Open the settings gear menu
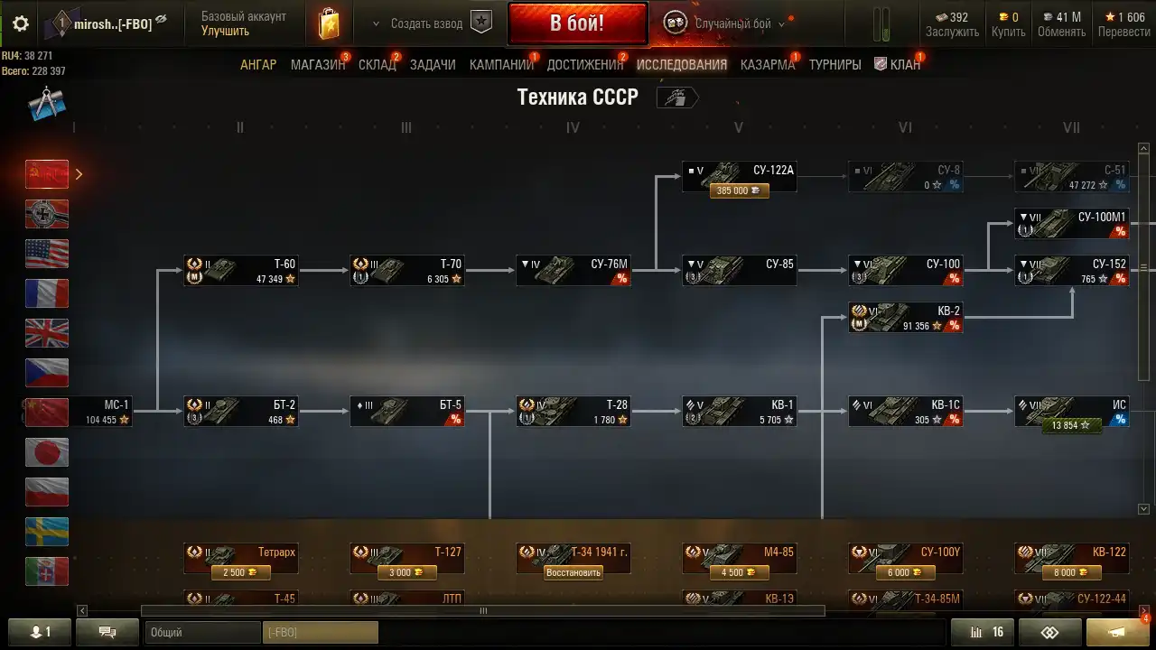The height and width of the screenshot is (650, 1156). click(x=21, y=24)
